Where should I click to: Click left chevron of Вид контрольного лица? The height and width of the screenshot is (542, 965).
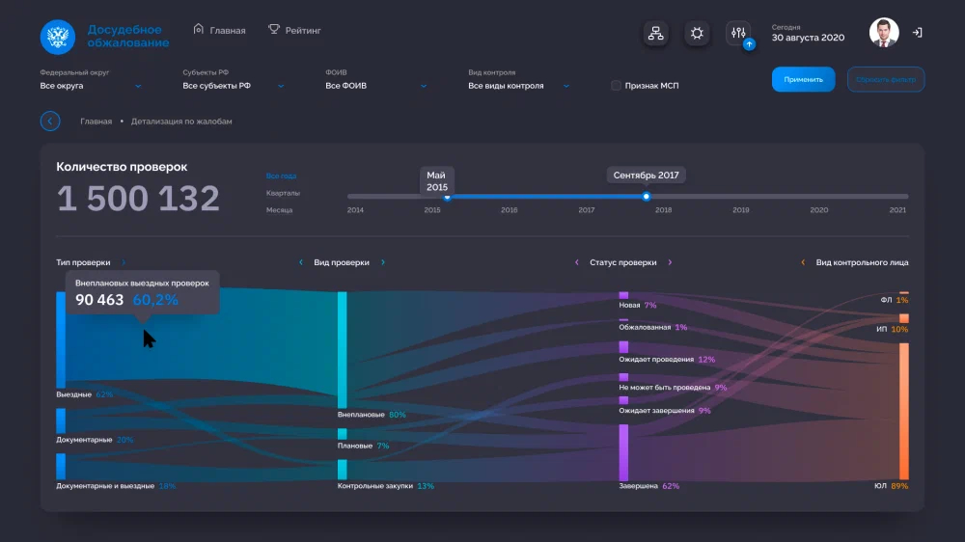[x=803, y=262]
